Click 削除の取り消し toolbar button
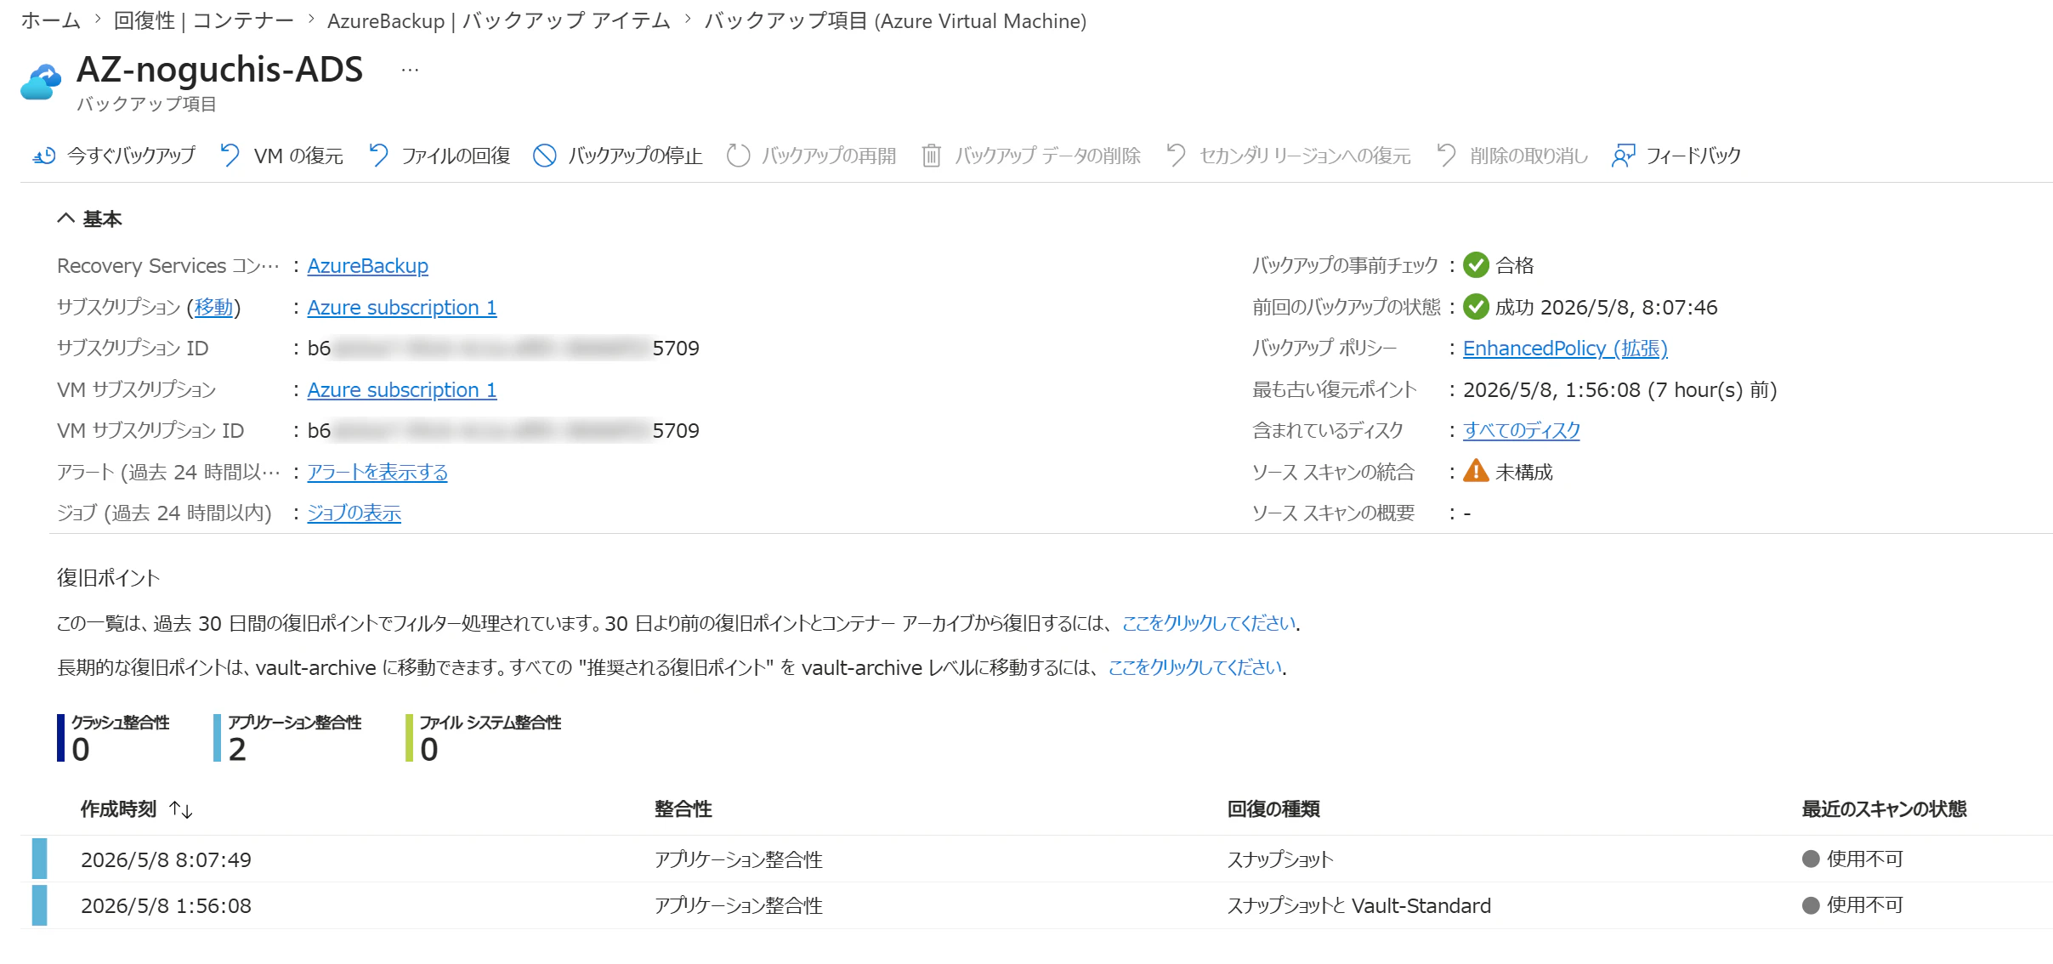 coord(1512,156)
